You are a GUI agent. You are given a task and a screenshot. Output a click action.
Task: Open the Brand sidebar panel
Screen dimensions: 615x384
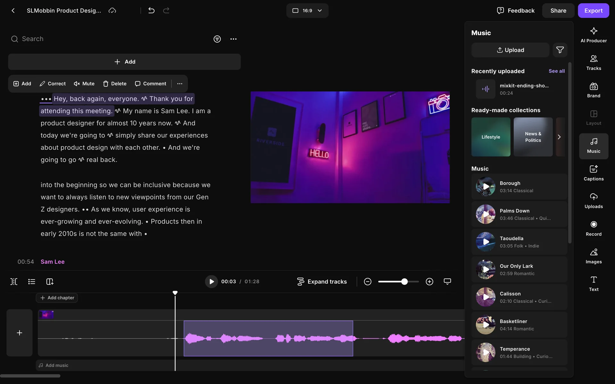(x=593, y=90)
